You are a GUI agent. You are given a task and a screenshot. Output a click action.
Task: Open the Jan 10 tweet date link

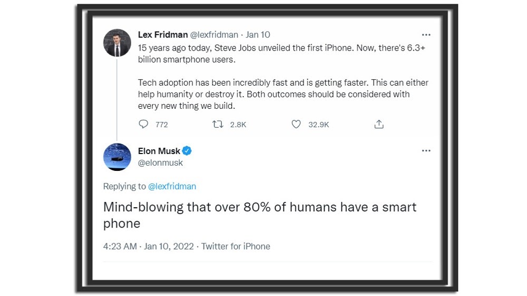coord(258,35)
